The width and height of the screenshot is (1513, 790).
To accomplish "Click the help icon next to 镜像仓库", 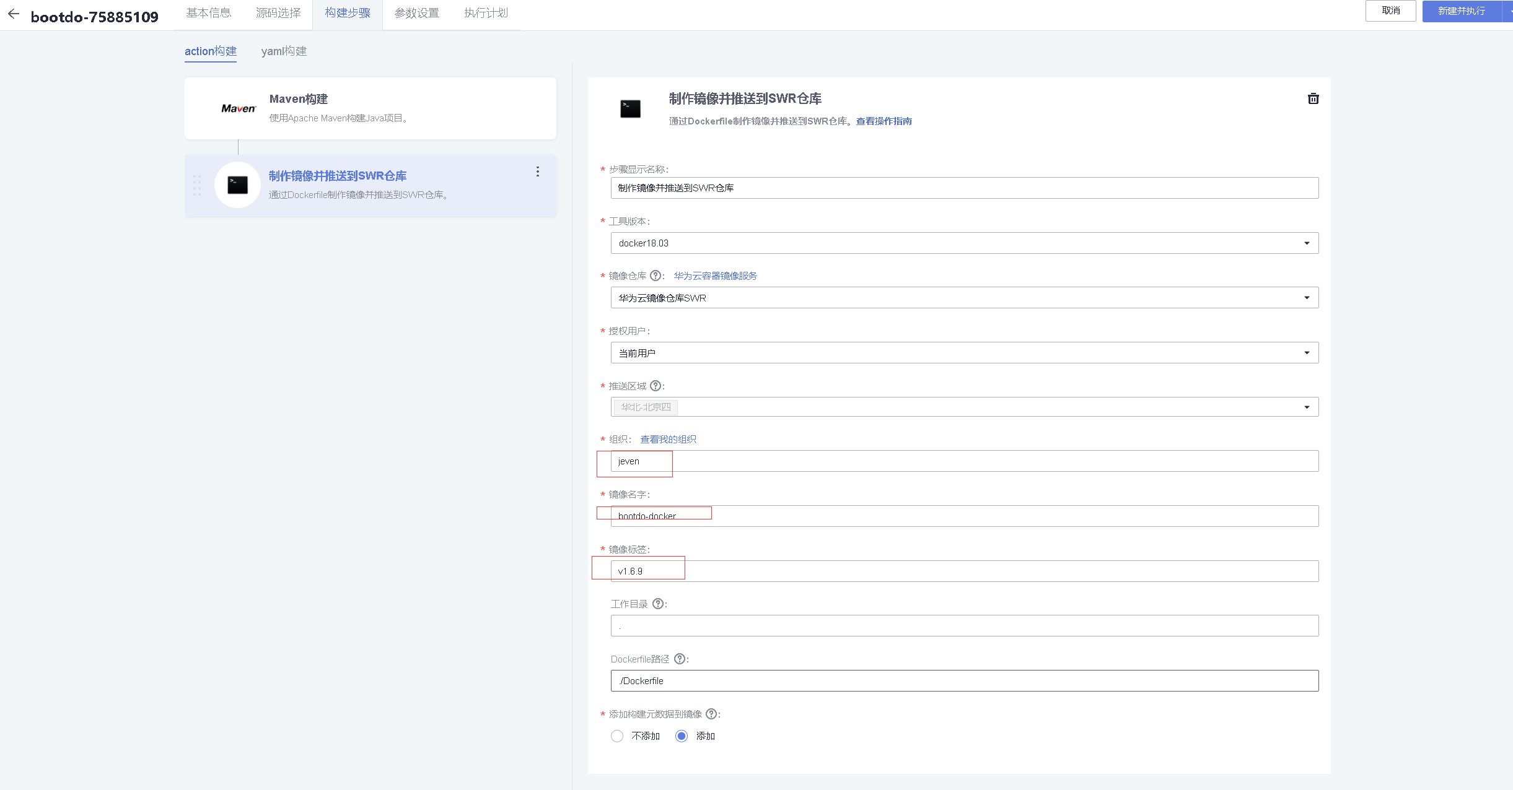I will pyautogui.click(x=656, y=276).
